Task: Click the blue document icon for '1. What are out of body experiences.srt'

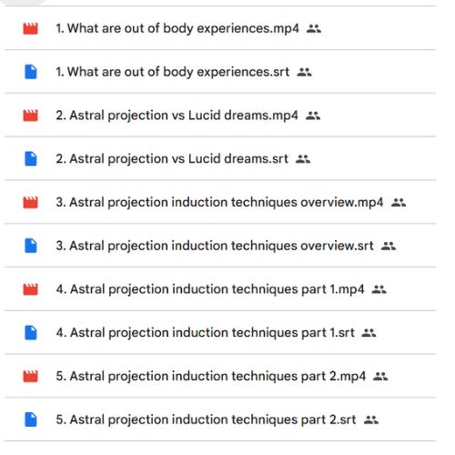Action: tap(31, 72)
